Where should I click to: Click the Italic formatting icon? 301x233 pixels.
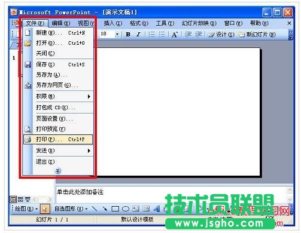(138, 35)
